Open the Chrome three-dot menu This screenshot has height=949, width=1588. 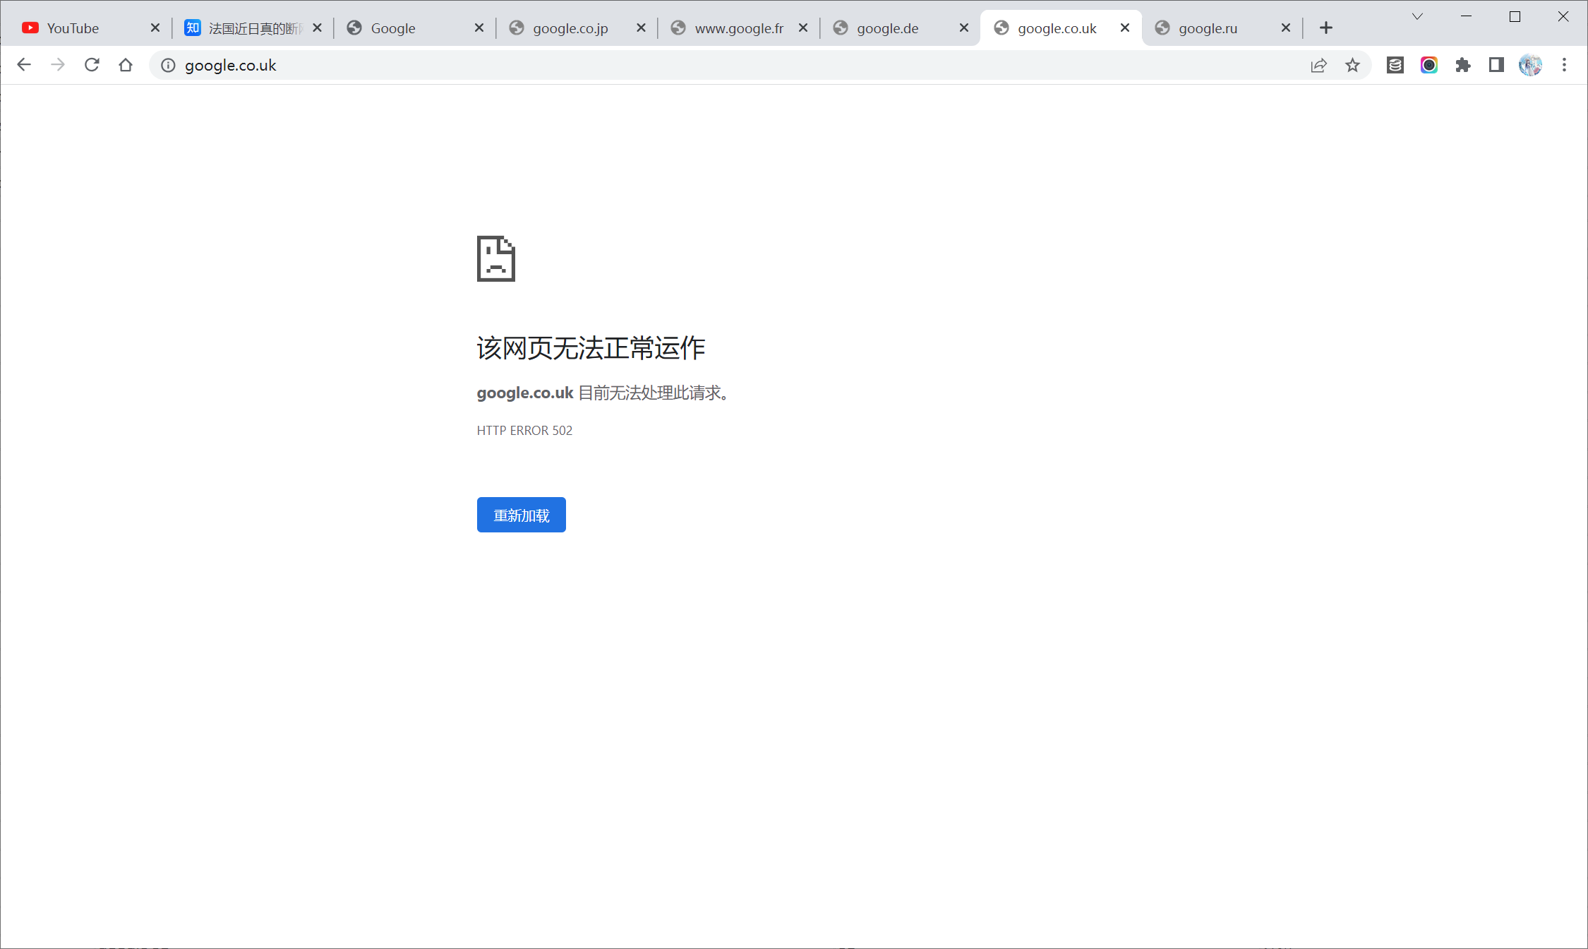[1564, 65]
